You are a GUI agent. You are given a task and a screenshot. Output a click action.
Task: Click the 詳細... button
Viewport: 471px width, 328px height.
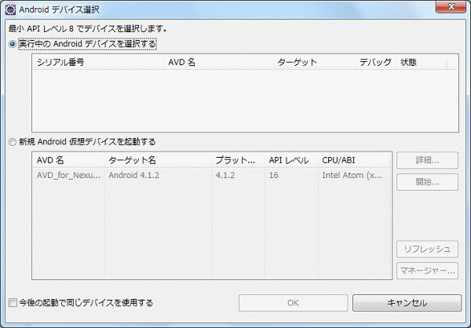427,160
